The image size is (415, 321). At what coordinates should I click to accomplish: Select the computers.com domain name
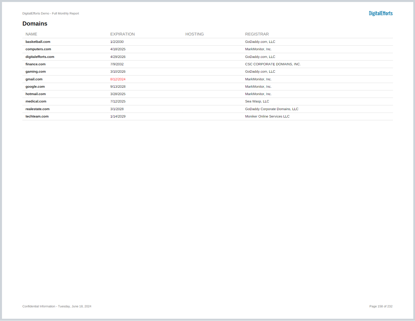38,49
